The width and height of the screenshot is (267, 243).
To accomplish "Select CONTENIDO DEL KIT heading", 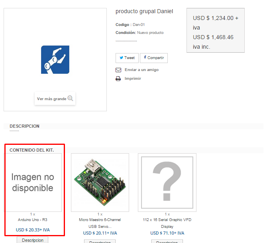I will [x=31, y=150].
